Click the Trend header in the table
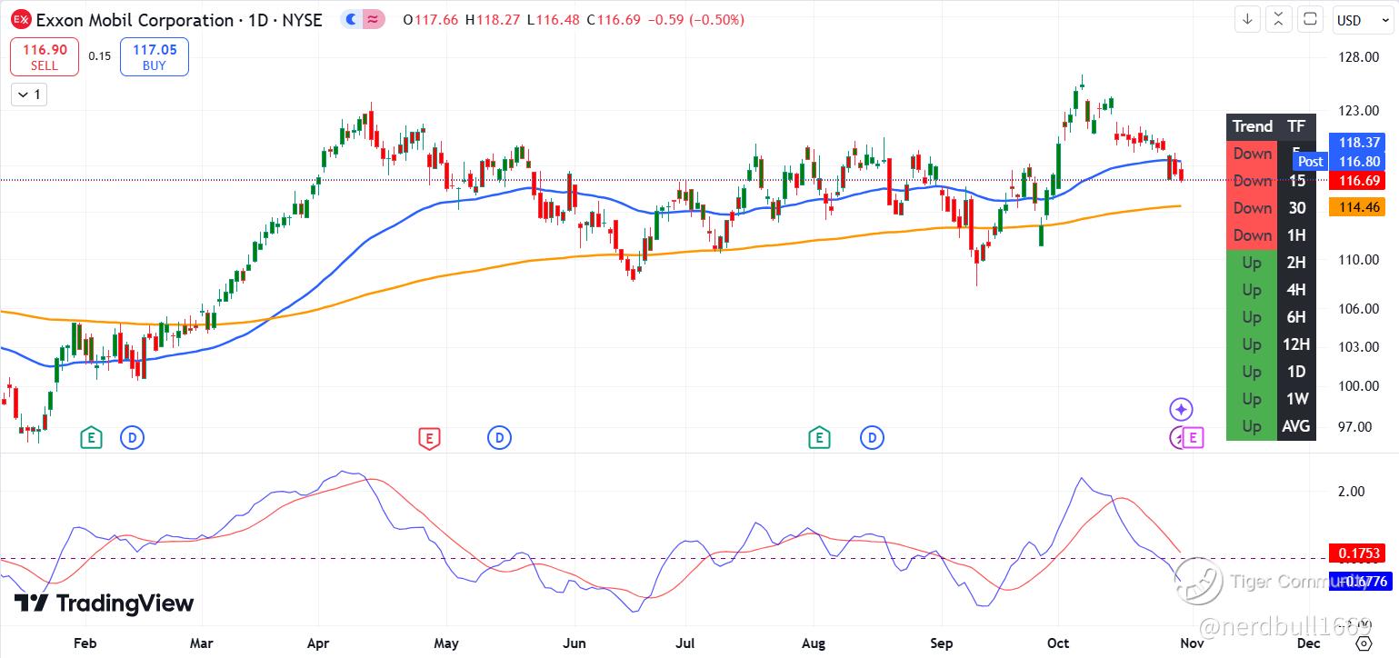This screenshot has width=1399, height=658. (x=1252, y=126)
